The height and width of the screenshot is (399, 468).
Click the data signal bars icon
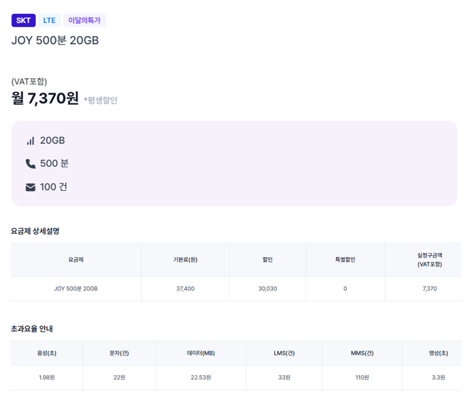click(x=31, y=141)
